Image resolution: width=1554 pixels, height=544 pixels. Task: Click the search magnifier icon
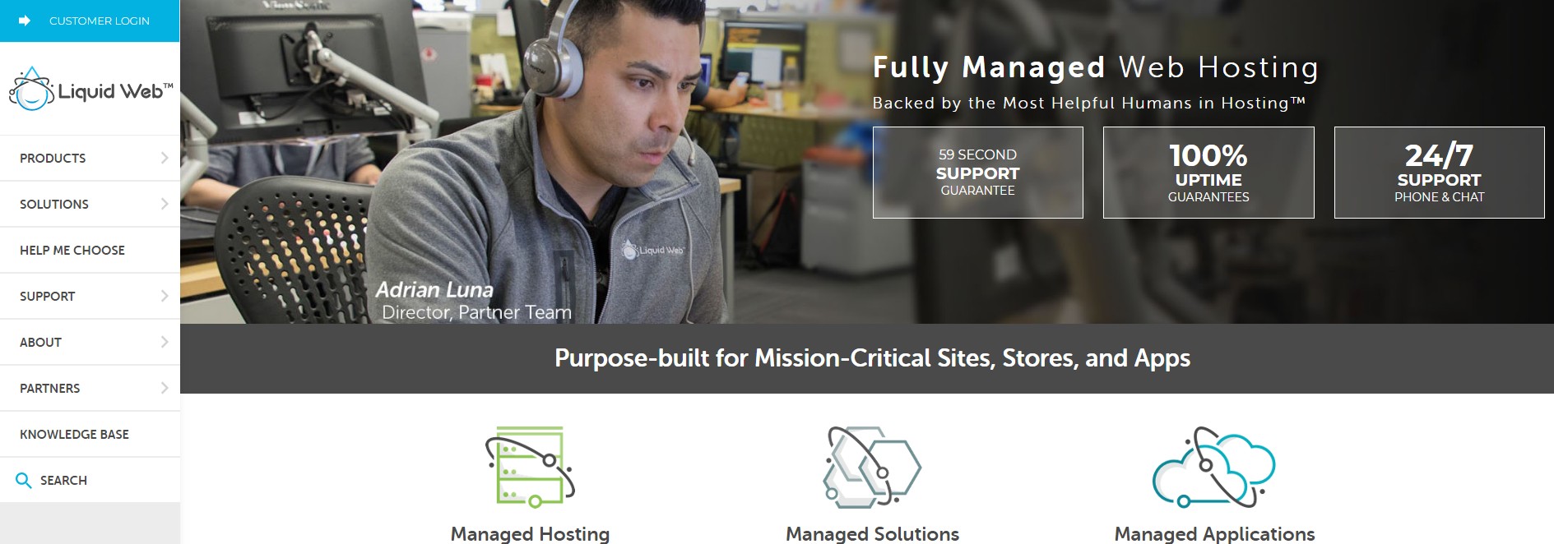tap(24, 481)
